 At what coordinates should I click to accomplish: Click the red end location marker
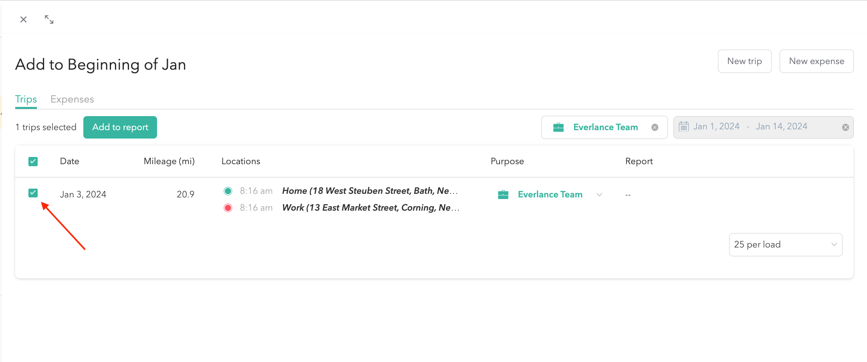[228, 208]
